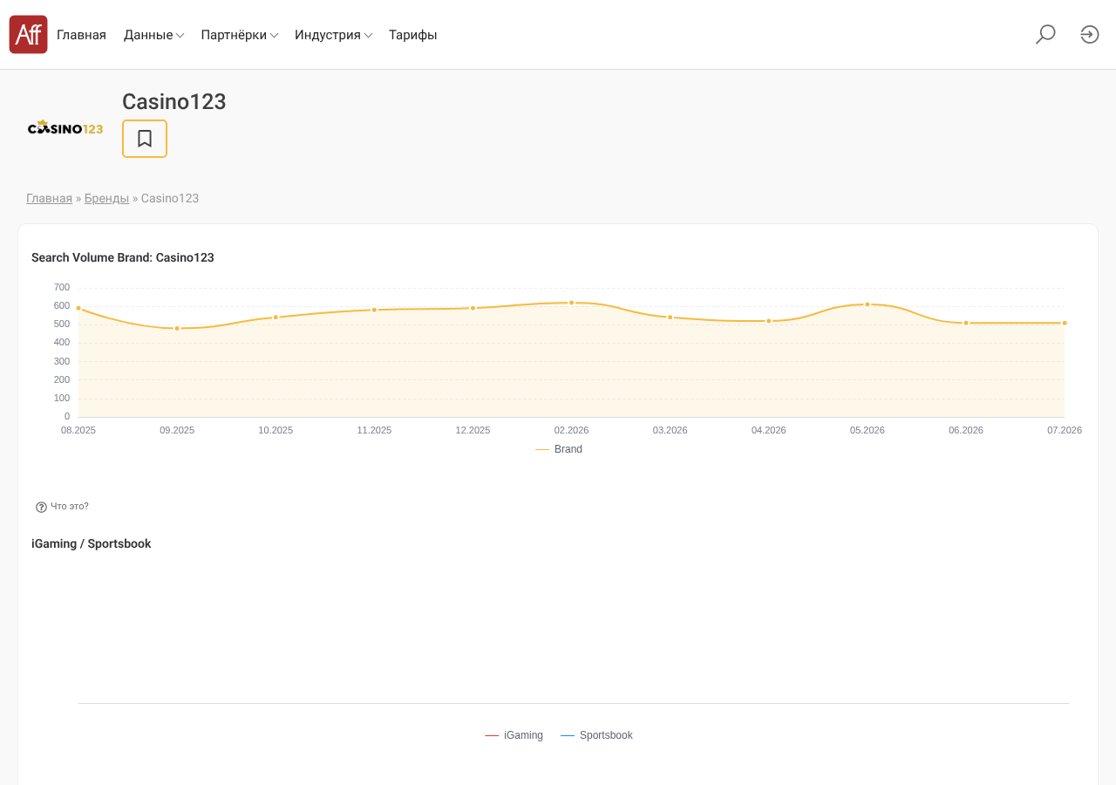Click the 08.2025 data point on chart
The image size is (1116, 785).
(78, 308)
